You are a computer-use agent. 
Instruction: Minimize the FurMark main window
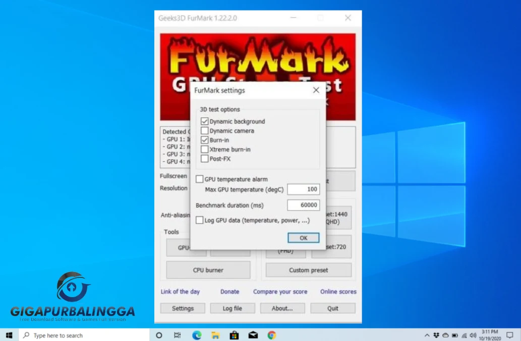(x=294, y=18)
